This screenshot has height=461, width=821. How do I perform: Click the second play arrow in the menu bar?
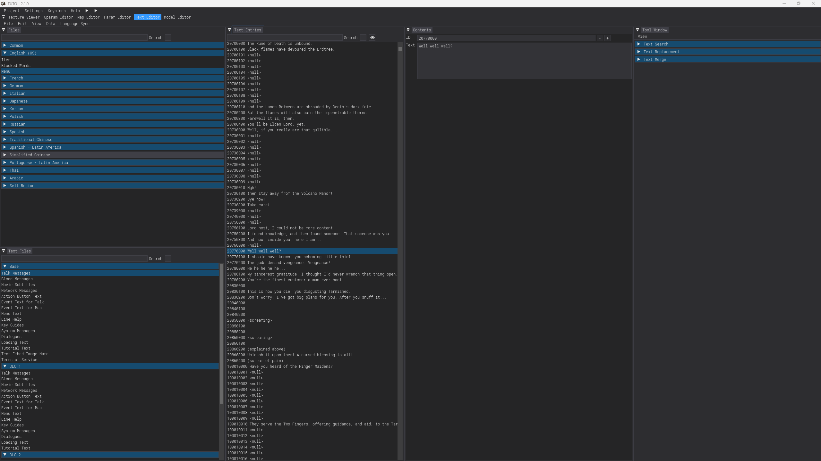96,11
